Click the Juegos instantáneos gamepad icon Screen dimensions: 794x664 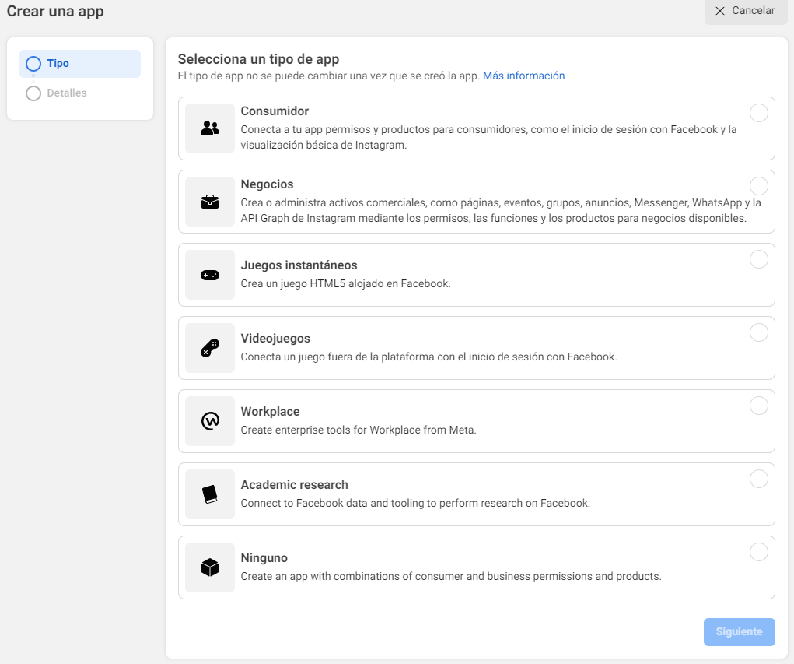point(210,275)
